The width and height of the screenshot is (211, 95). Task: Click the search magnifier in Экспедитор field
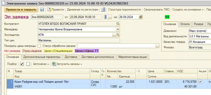pos(118,35)
